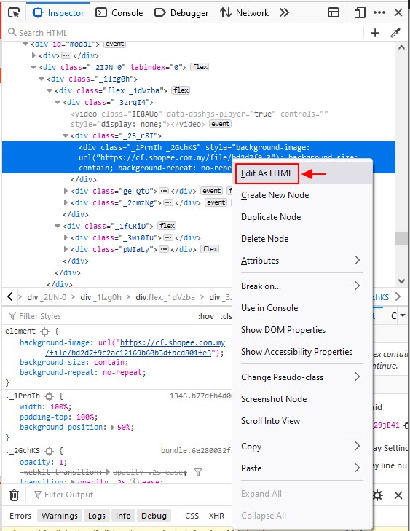Open the Break on... submenu
Screen dimensions: 410x531
pos(302,286)
